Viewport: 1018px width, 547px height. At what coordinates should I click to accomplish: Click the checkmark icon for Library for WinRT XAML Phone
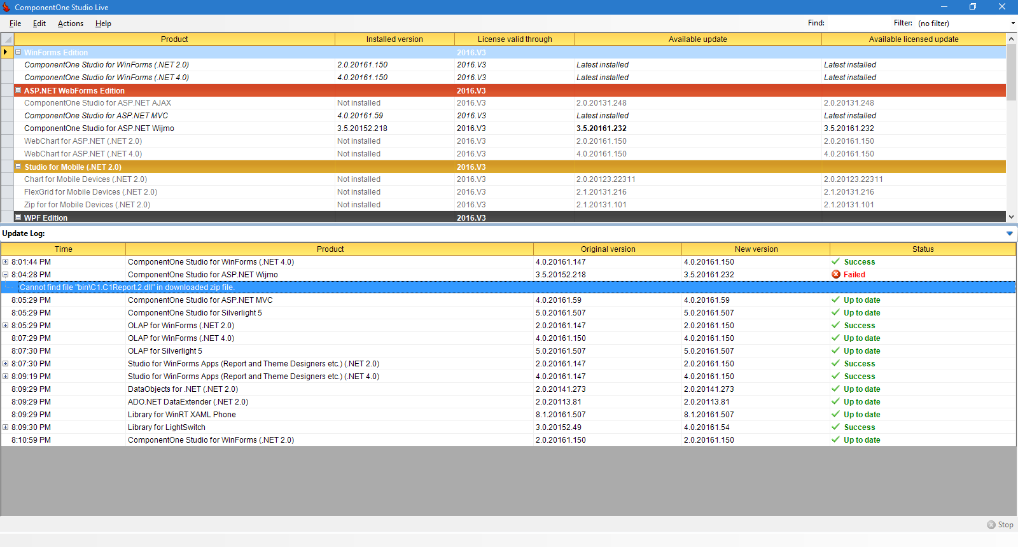click(x=836, y=414)
